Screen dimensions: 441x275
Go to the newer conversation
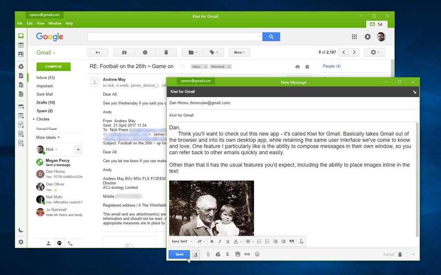click(344, 52)
